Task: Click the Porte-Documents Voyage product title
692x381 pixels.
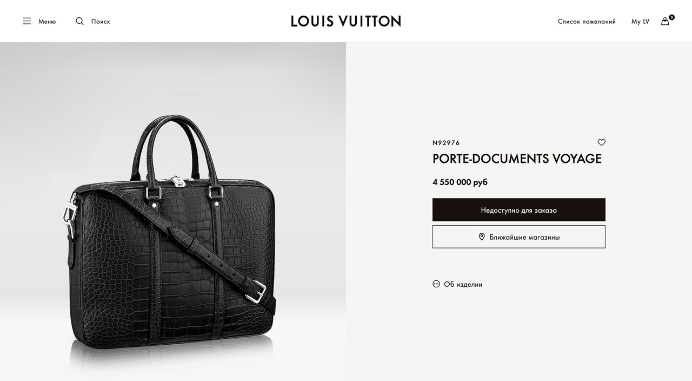Action: click(517, 159)
